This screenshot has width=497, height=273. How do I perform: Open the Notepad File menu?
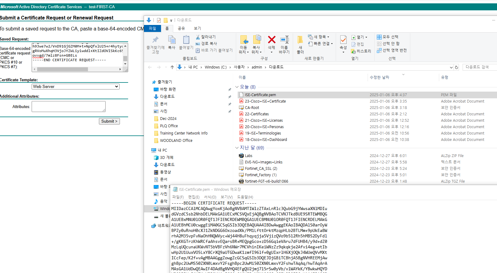pyautogui.click(x=178, y=197)
